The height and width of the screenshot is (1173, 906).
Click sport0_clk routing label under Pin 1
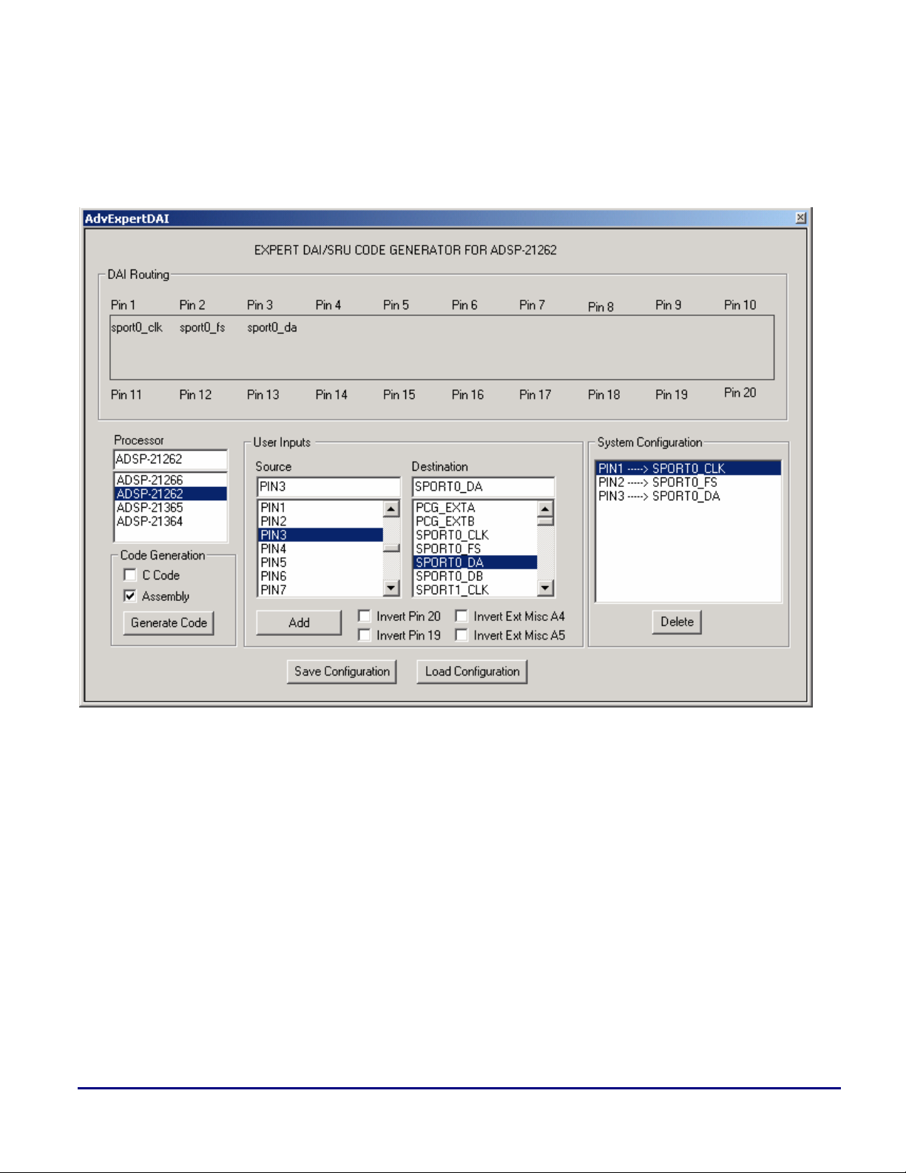pos(137,327)
